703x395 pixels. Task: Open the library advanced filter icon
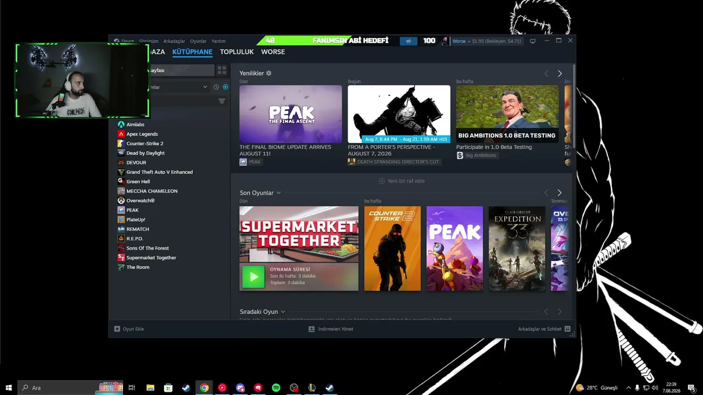222,101
